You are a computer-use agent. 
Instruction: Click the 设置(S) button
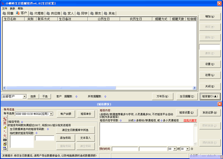[210, 64]
